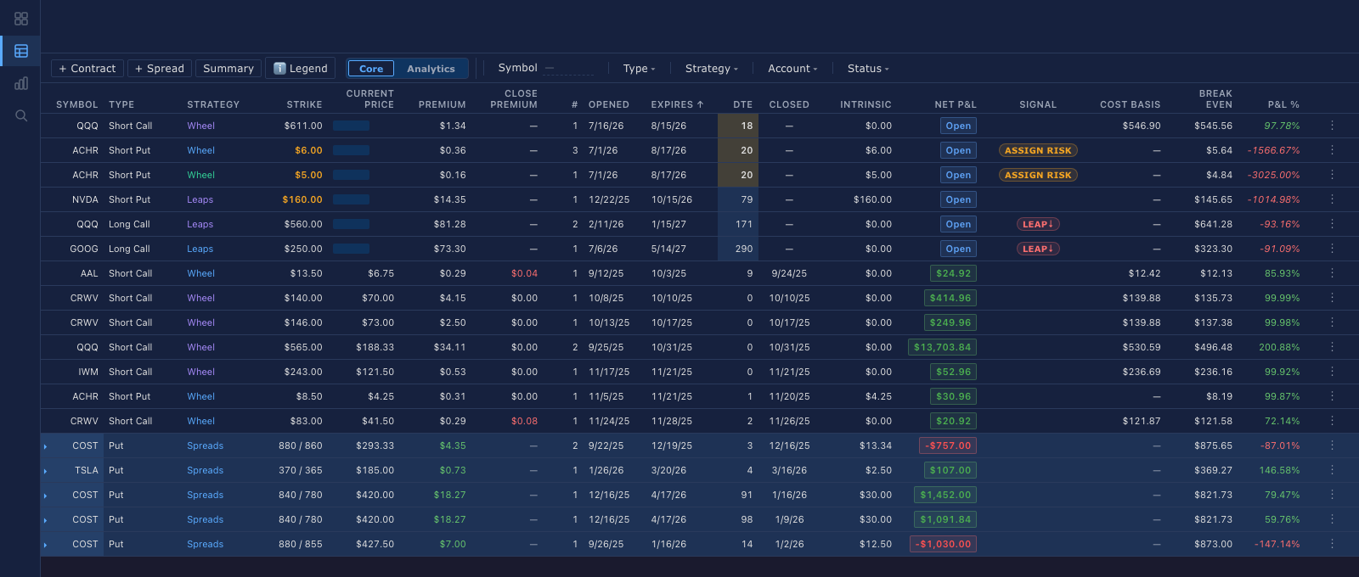Open row menu for COST spread closed 1/16/26

pos(1332,495)
